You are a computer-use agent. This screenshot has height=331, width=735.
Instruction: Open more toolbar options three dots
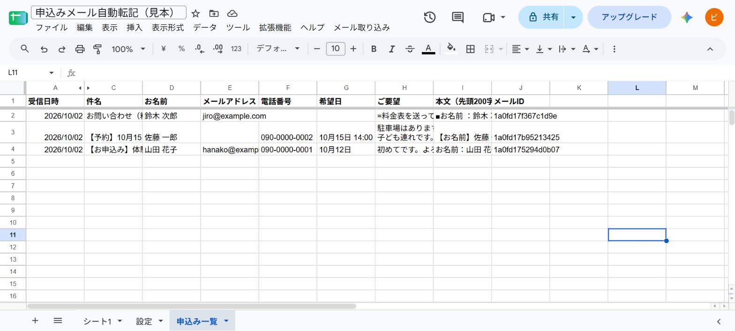614,49
